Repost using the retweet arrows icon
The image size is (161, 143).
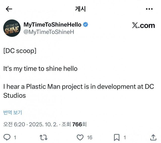pos(44,137)
